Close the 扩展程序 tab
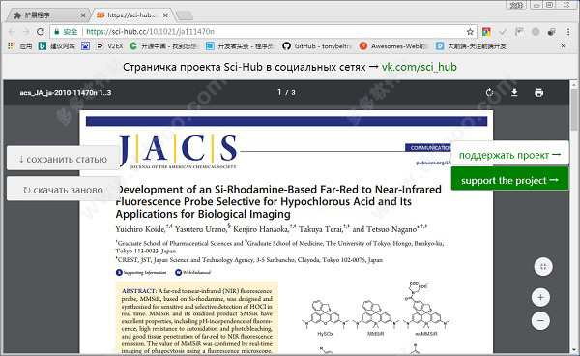The image size is (580, 356). [83, 15]
